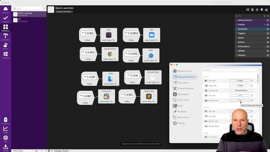Screen dimensions: 270x152
Task: Select the hotkey object ending in C
Action: pyautogui.click(x=127, y=96)
